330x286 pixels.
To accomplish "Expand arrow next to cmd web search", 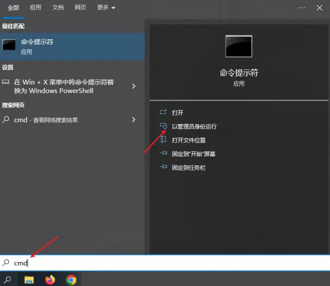I will tap(133, 119).
